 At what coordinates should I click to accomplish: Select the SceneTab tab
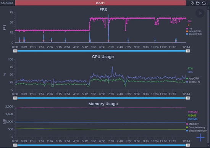click(x=7, y=3)
